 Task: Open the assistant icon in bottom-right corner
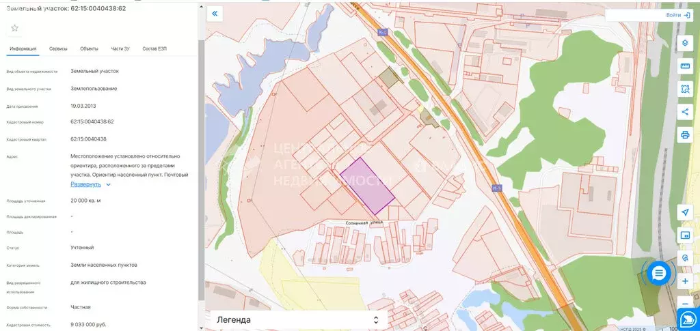coord(688,319)
